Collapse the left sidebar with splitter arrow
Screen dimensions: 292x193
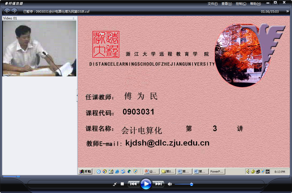click(x=77, y=95)
